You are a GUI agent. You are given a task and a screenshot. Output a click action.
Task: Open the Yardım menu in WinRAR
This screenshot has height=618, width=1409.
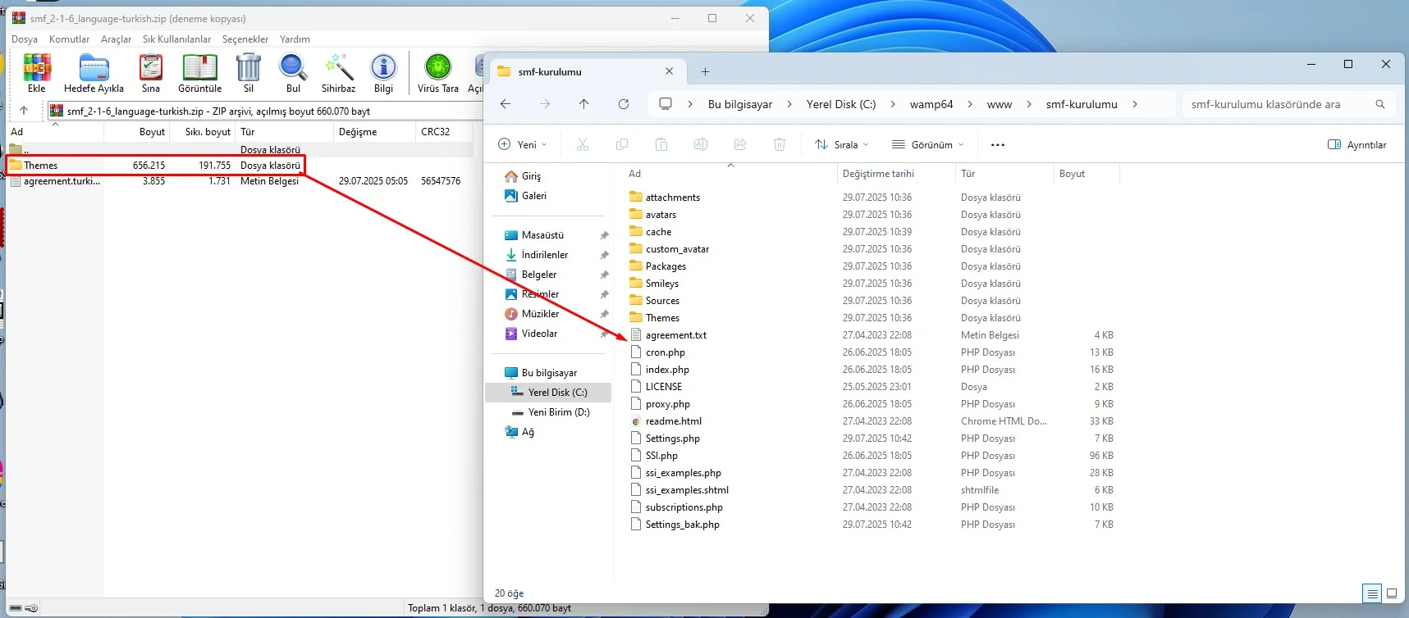coord(295,39)
